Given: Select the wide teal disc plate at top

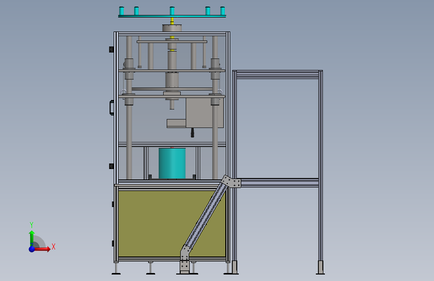Looking at the screenshot, I should [x=172, y=16].
